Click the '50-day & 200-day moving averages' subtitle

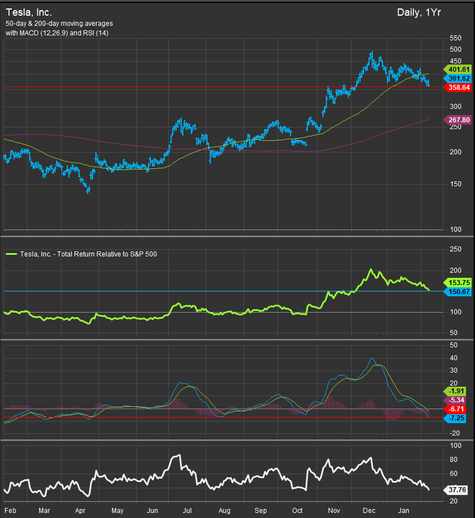59,24
